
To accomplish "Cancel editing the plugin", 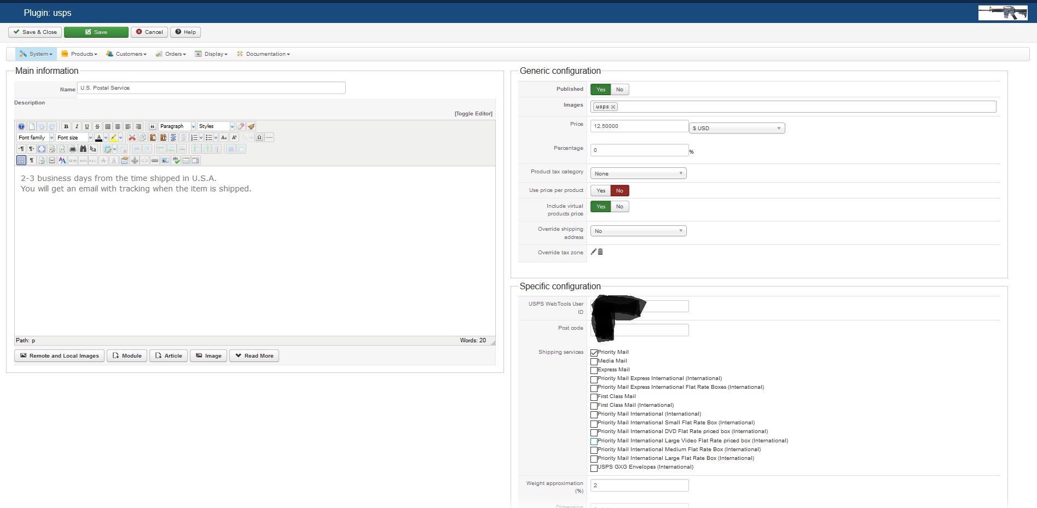I will click(x=149, y=32).
